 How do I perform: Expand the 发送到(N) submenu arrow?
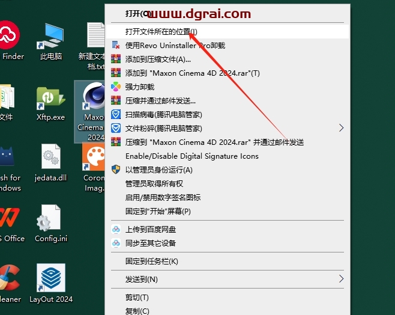pyautogui.click(x=341, y=279)
